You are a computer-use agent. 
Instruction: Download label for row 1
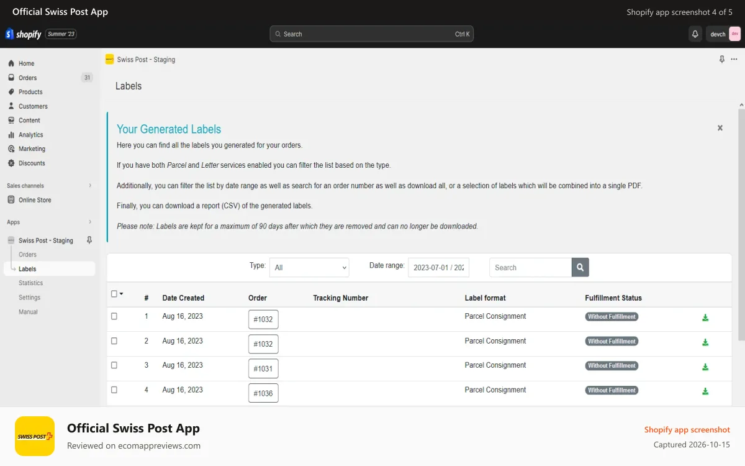coord(705,318)
